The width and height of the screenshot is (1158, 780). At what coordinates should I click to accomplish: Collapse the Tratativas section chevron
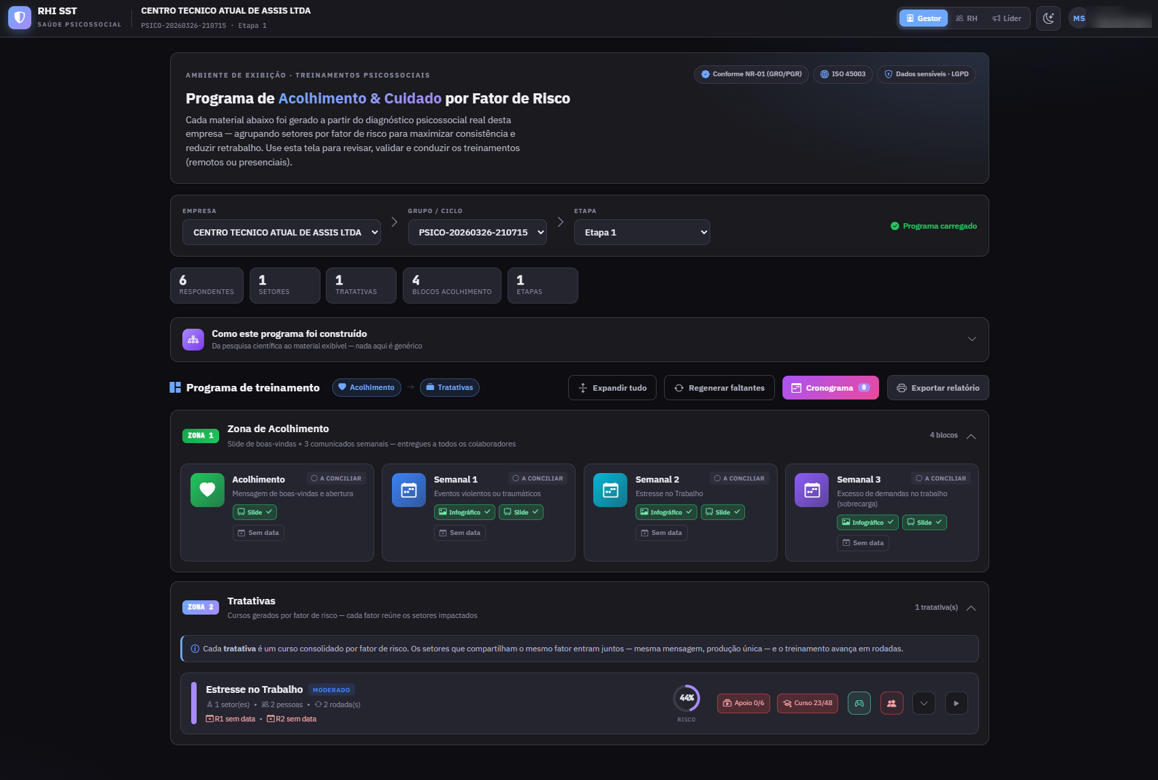pos(971,608)
